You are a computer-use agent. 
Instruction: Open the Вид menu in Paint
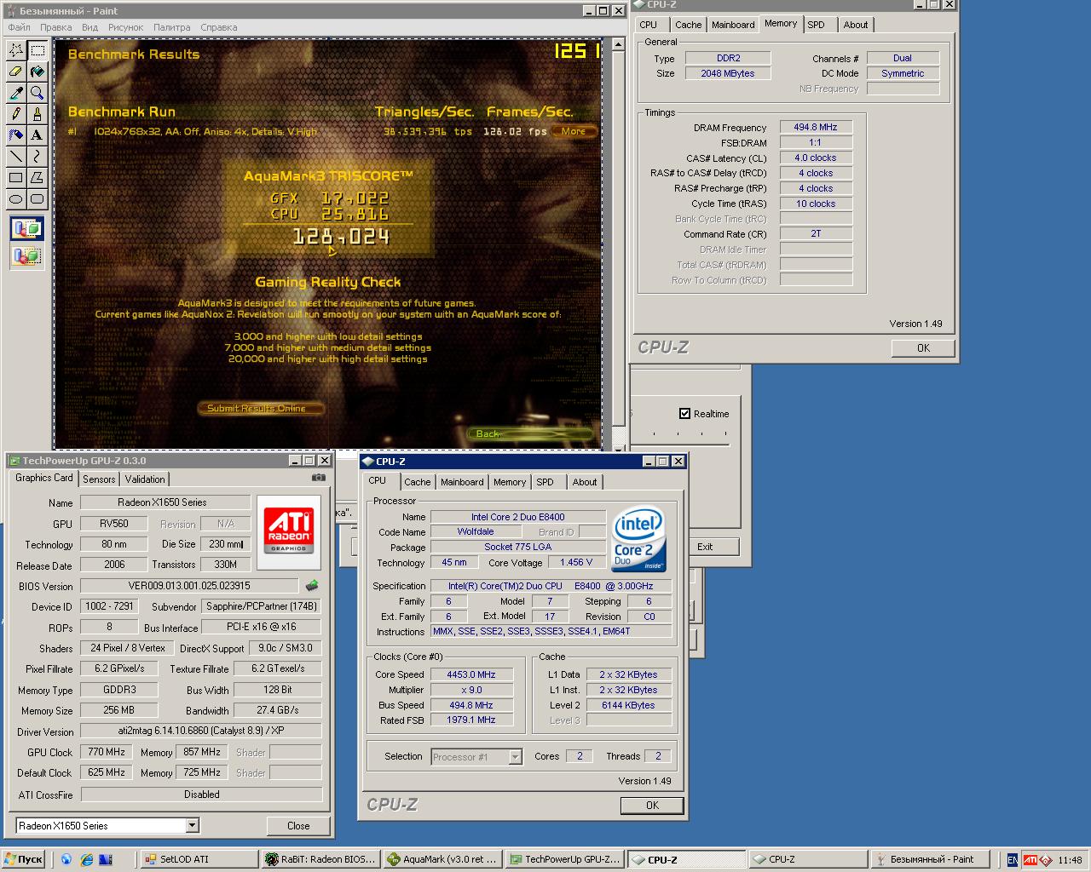pos(89,27)
